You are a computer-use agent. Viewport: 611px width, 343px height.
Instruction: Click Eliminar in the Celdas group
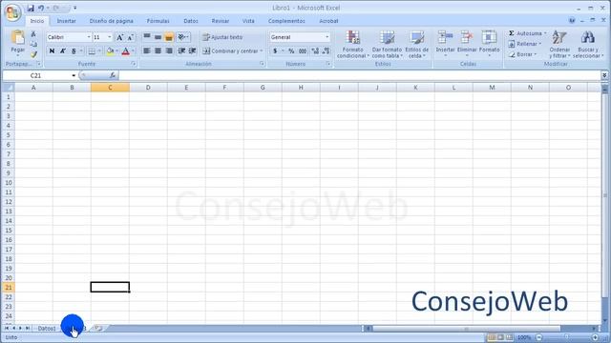pyautogui.click(x=467, y=43)
